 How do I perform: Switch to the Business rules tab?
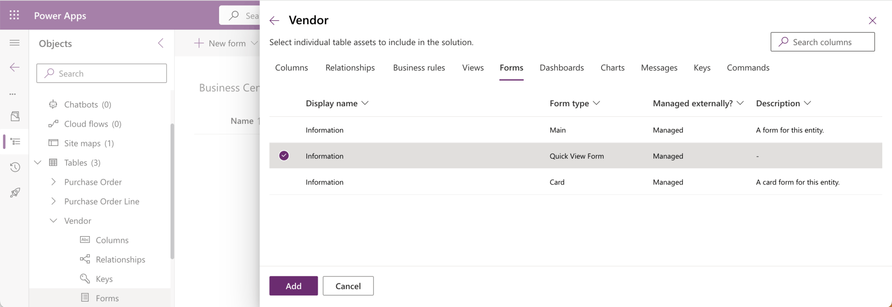point(419,68)
